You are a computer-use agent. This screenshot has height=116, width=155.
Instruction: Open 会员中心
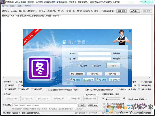135,11
